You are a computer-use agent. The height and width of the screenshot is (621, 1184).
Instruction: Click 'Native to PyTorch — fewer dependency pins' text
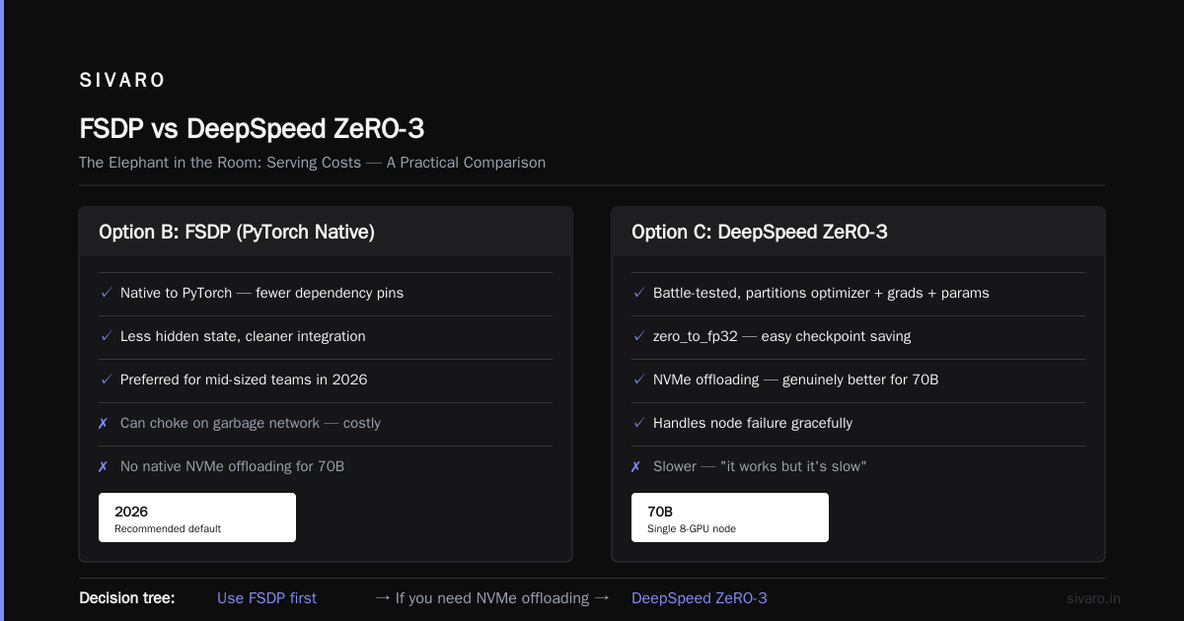click(x=261, y=293)
